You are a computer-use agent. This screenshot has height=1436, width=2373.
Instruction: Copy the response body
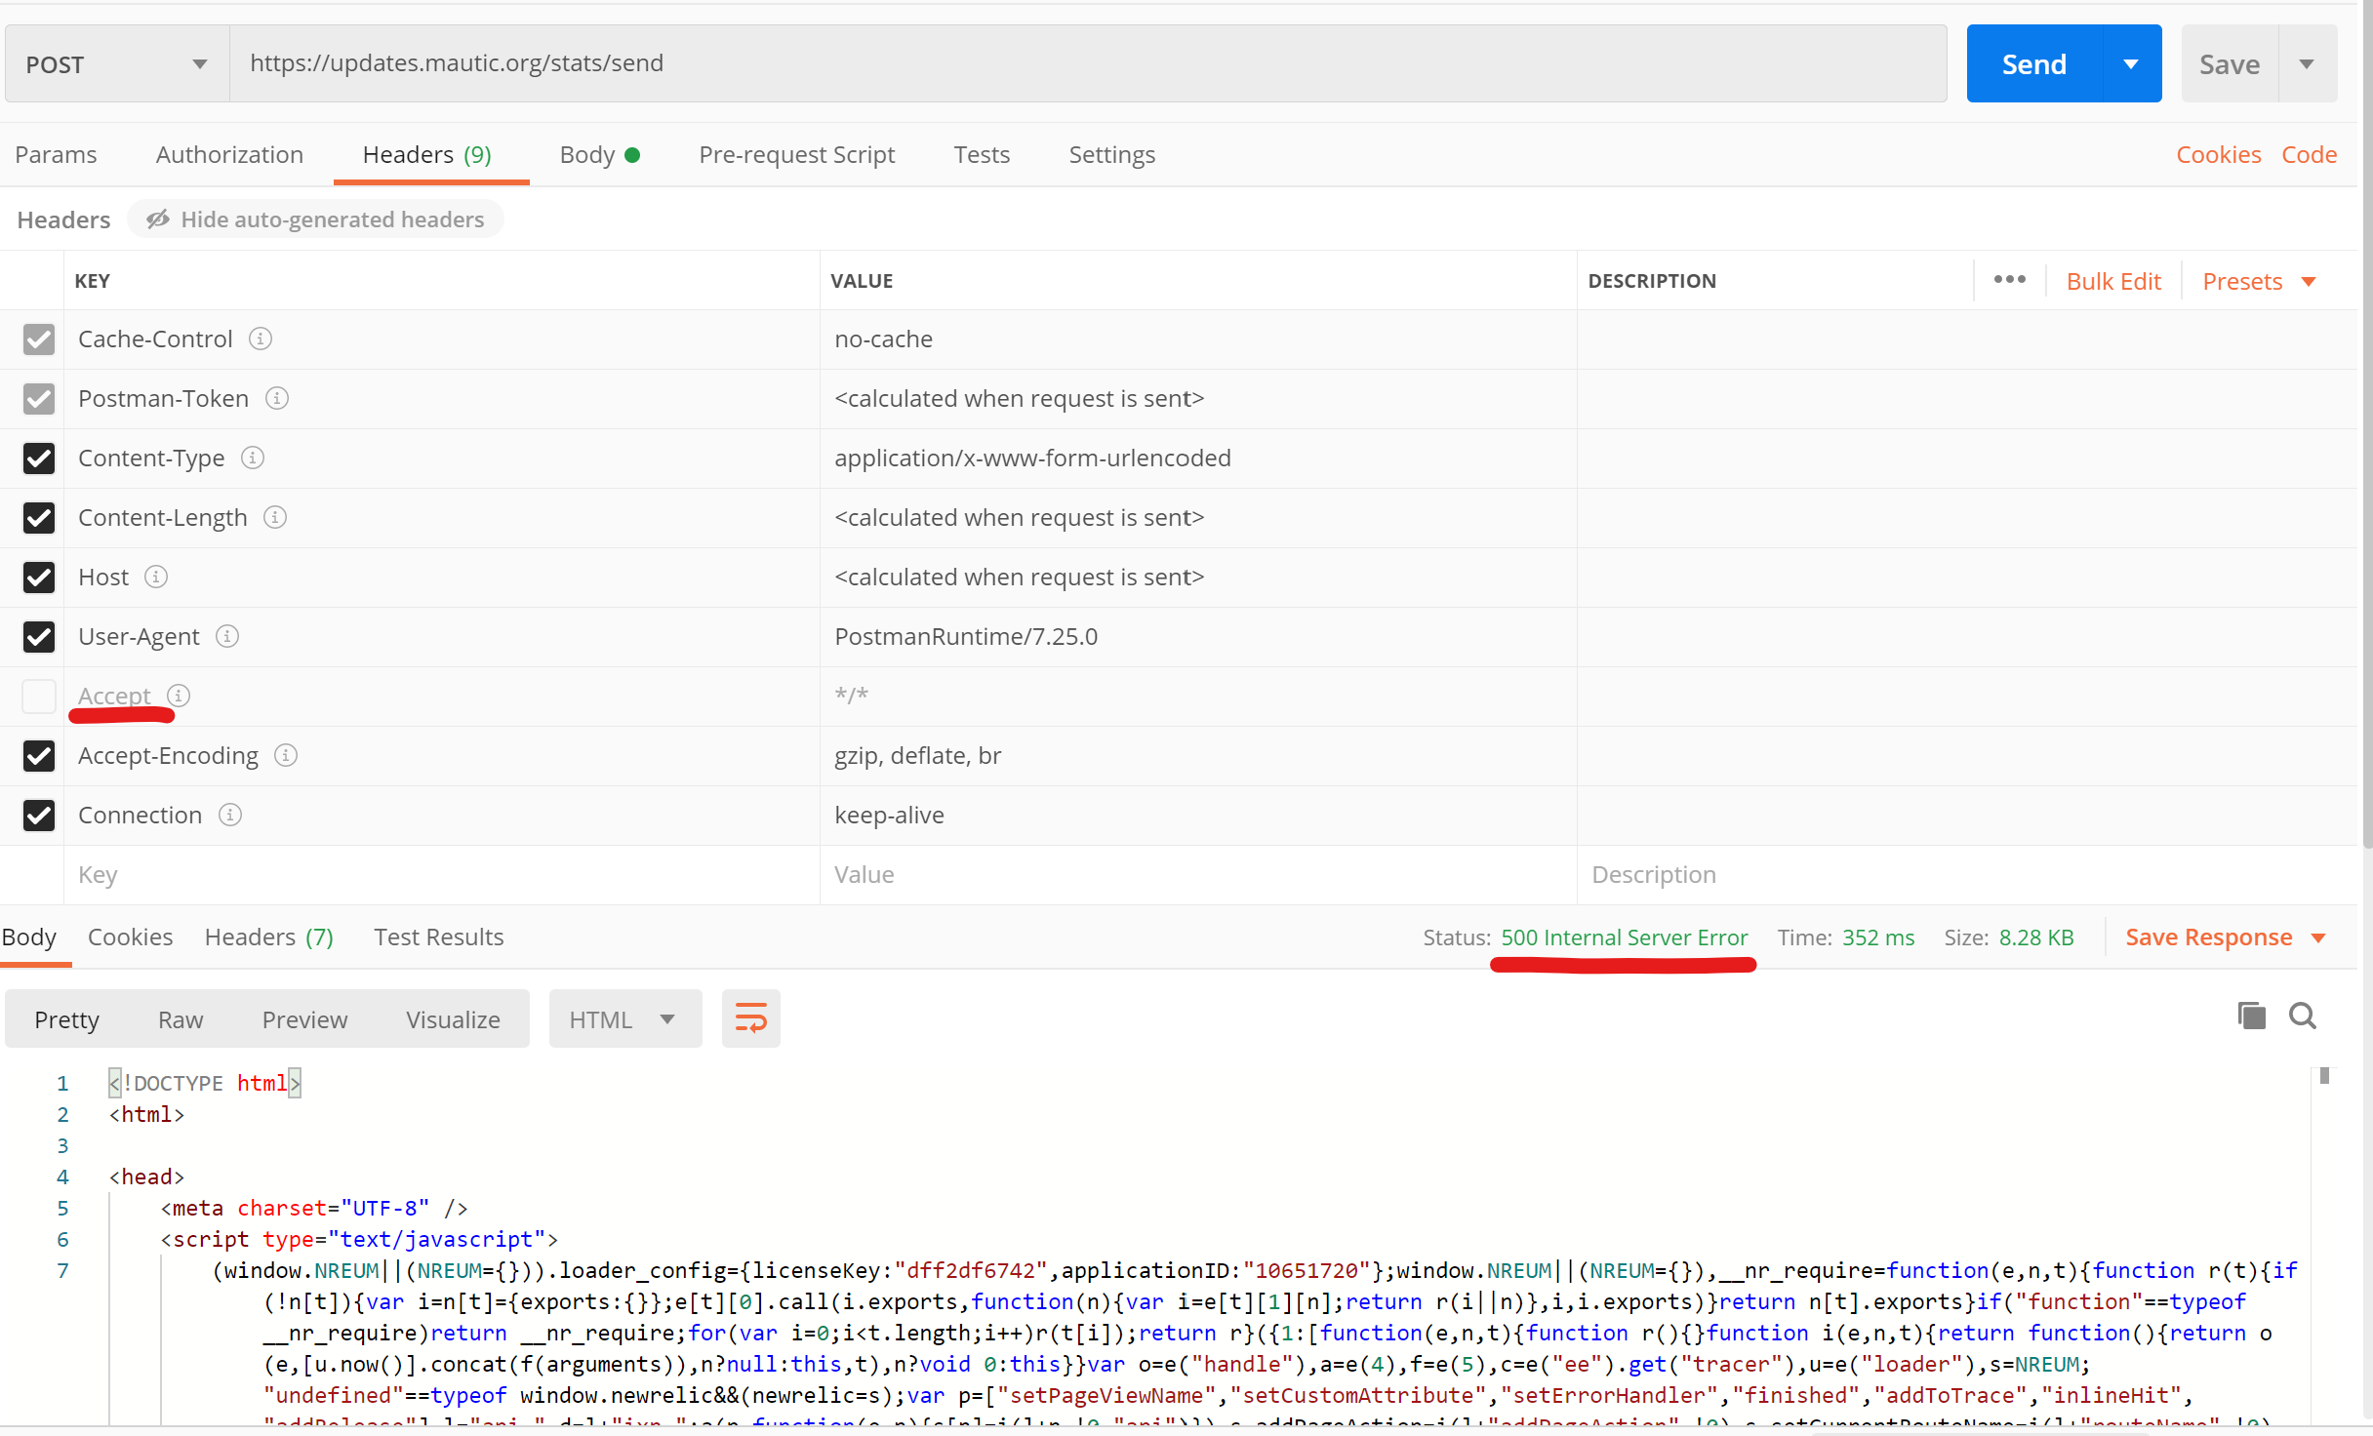pos(2250,1016)
